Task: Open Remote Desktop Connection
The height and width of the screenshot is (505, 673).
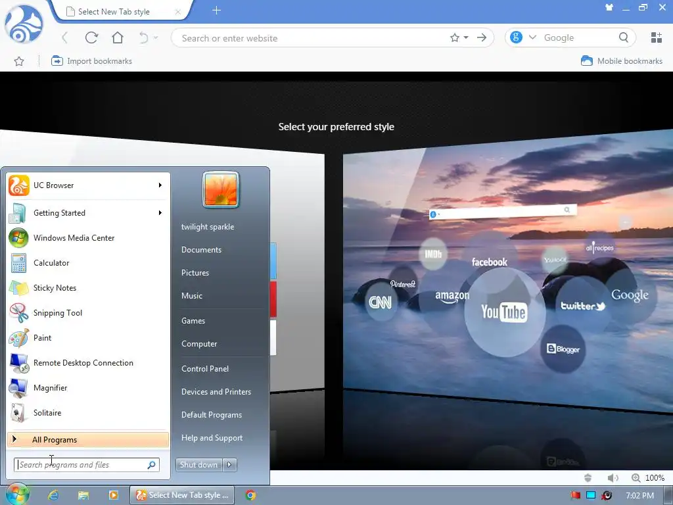Action: click(x=88, y=363)
